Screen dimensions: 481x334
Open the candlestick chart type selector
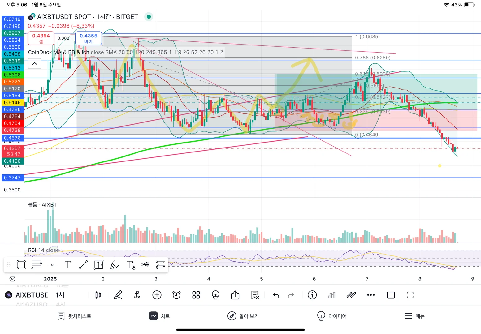(x=98, y=295)
